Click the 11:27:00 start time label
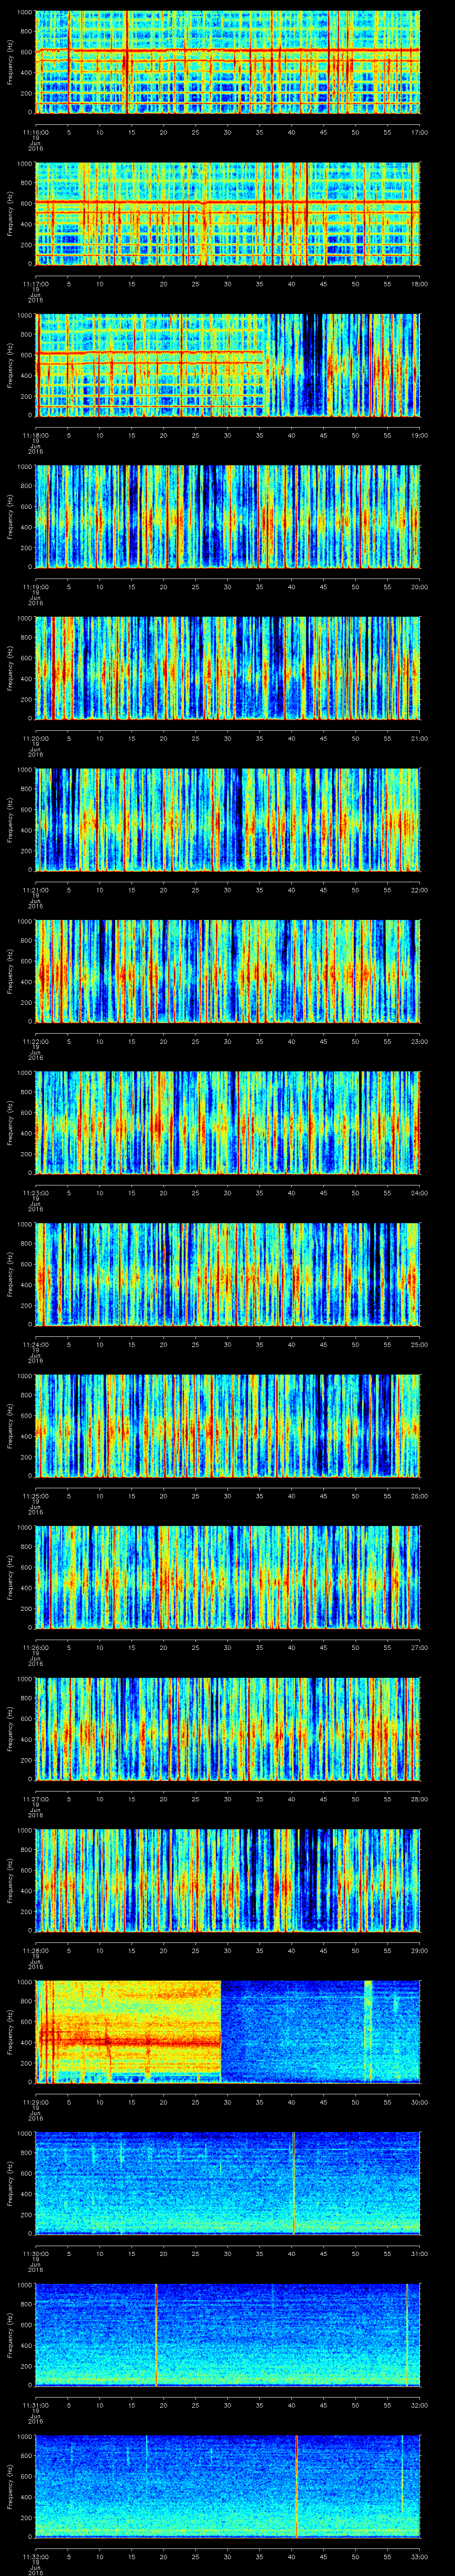This screenshot has width=455, height=2576. pyautogui.click(x=36, y=1799)
